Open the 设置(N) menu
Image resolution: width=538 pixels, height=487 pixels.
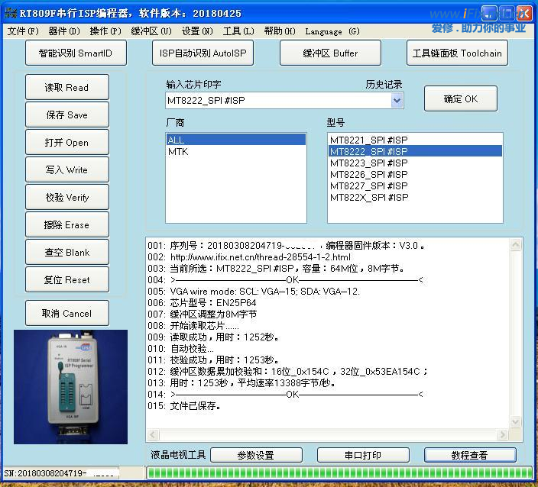[197, 31]
